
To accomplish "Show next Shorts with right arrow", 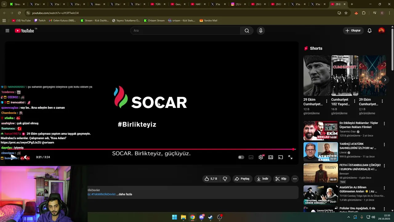I will (x=385, y=80).
